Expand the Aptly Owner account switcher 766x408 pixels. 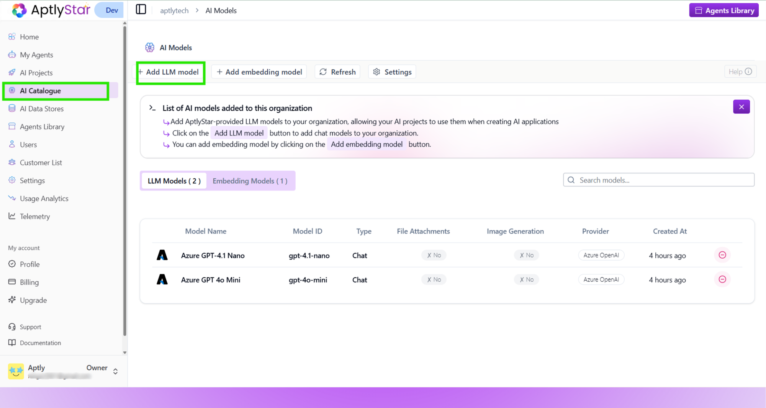115,371
